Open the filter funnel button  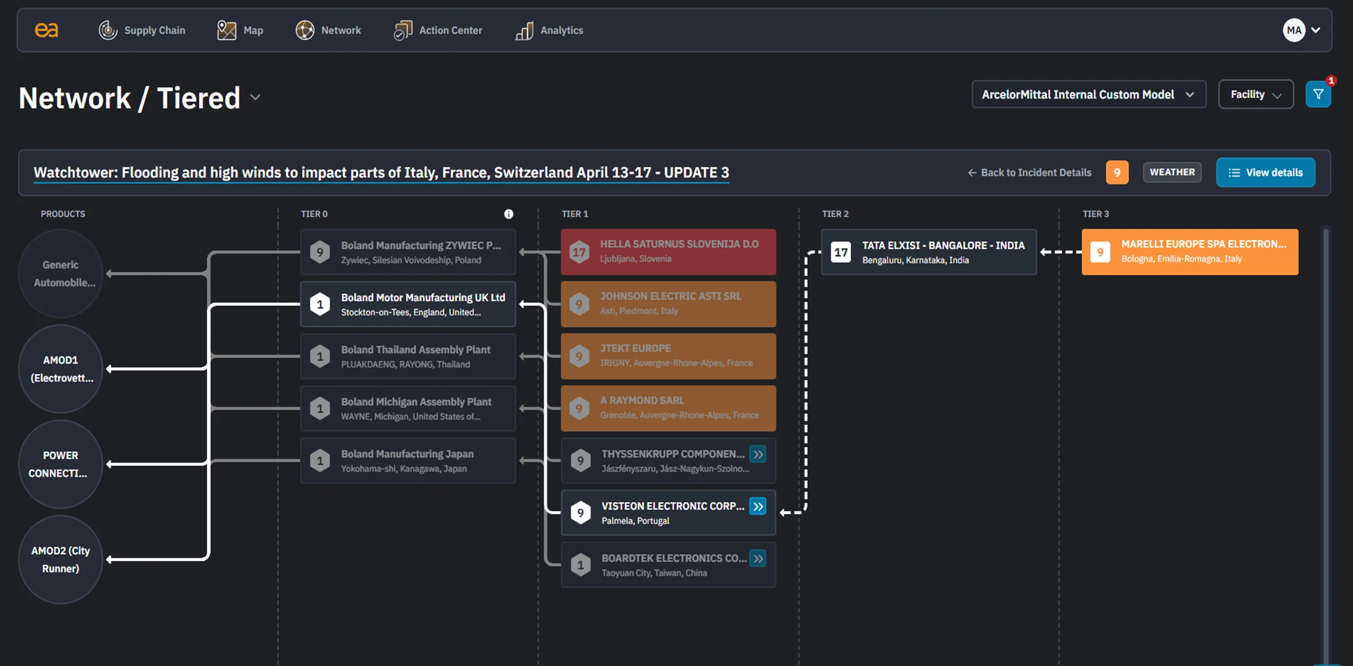tap(1318, 94)
